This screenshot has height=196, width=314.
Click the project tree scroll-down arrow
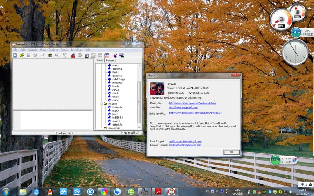tap(139, 128)
